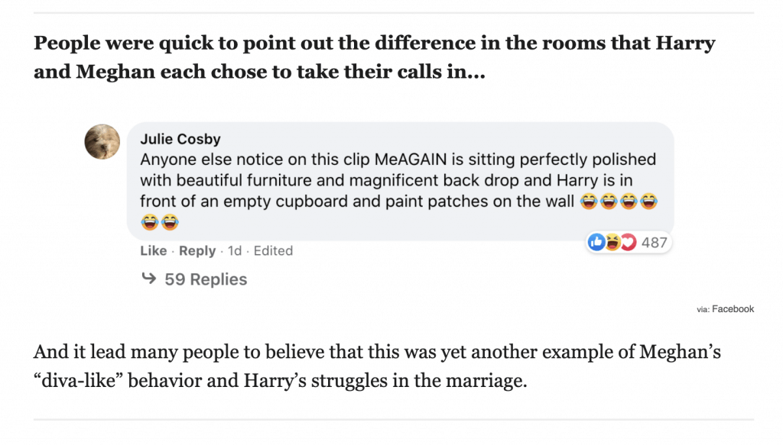Click the paragraph mentioning 'diva-like' behavior
This screenshot has height=445, width=783.
(x=378, y=366)
